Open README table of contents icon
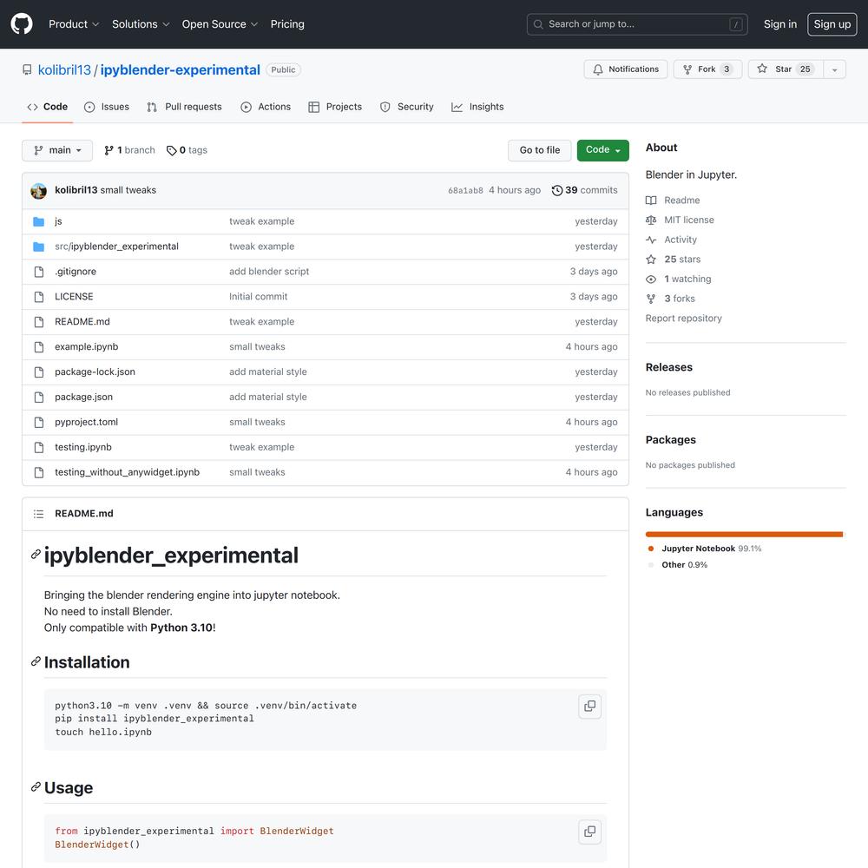 click(39, 514)
